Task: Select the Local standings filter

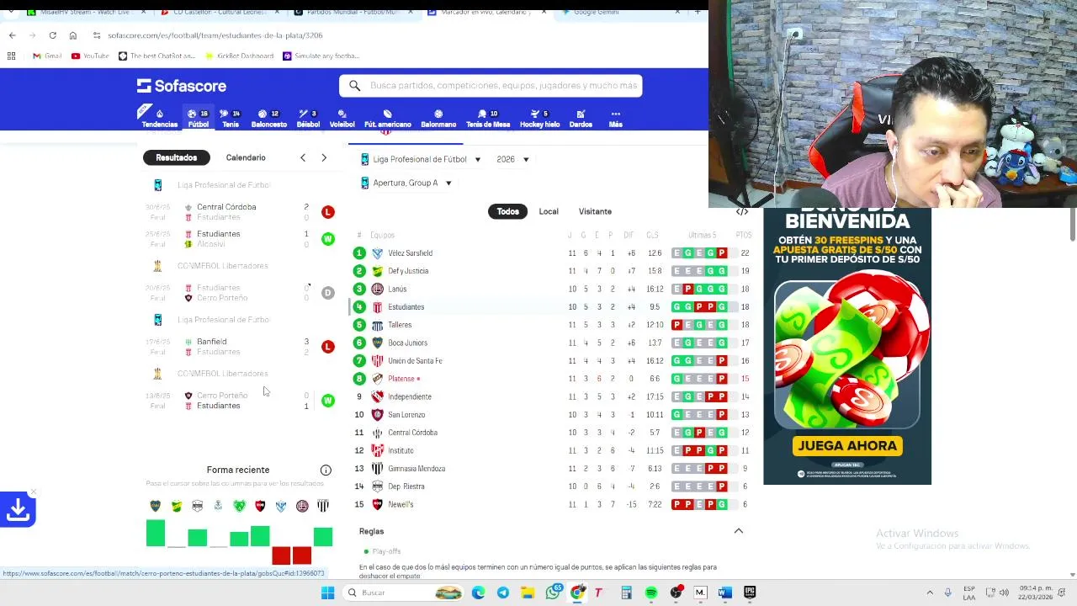Action: tap(549, 211)
